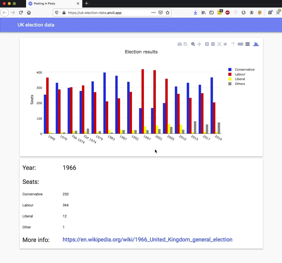This screenshot has height=263, width=282.
Task: Zoom in on the election results chart
Action: (207, 44)
